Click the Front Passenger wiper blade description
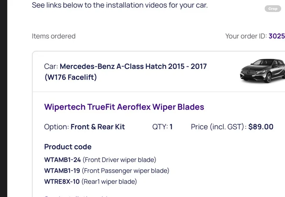The width and height of the screenshot is (285, 197). (x=125, y=171)
